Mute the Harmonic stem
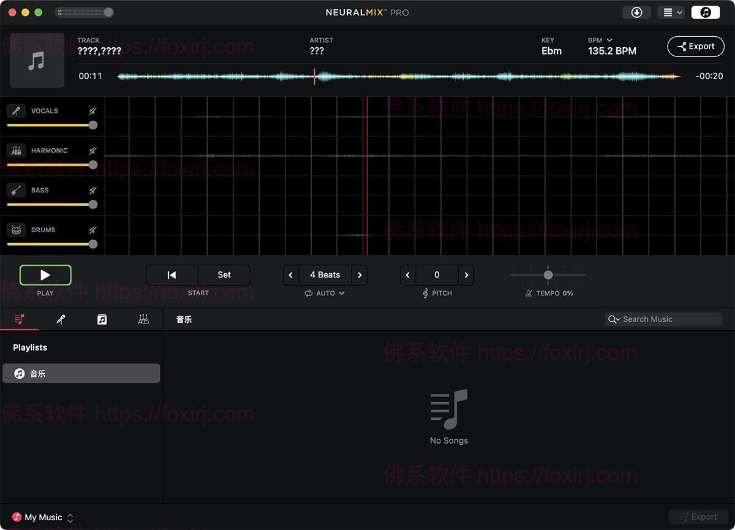This screenshot has height=530, width=735. tap(92, 151)
